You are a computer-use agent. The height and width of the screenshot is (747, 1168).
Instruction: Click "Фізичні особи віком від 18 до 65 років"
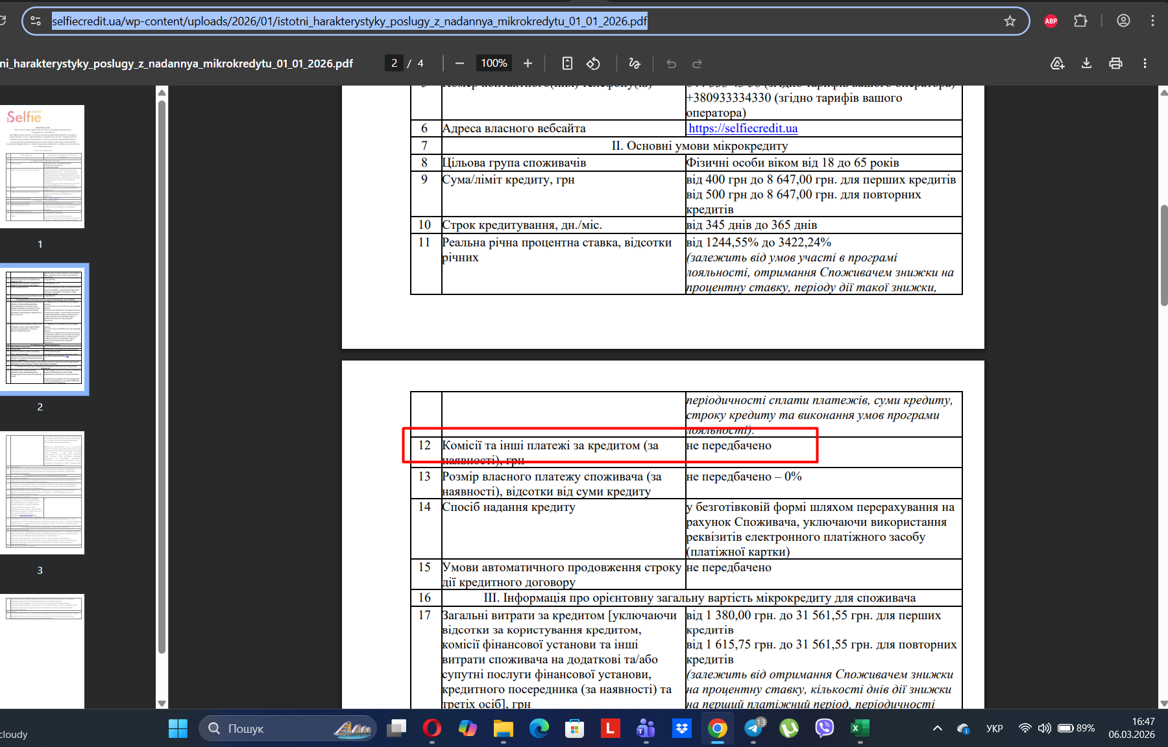point(792,163)
